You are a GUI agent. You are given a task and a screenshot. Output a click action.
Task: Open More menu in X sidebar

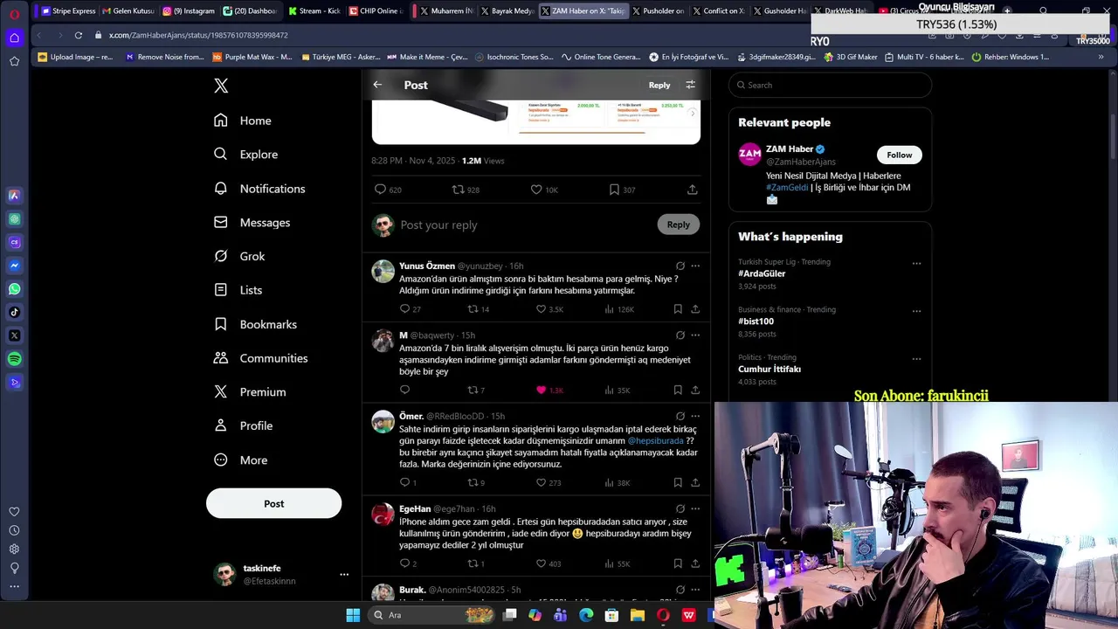[241, 460]
